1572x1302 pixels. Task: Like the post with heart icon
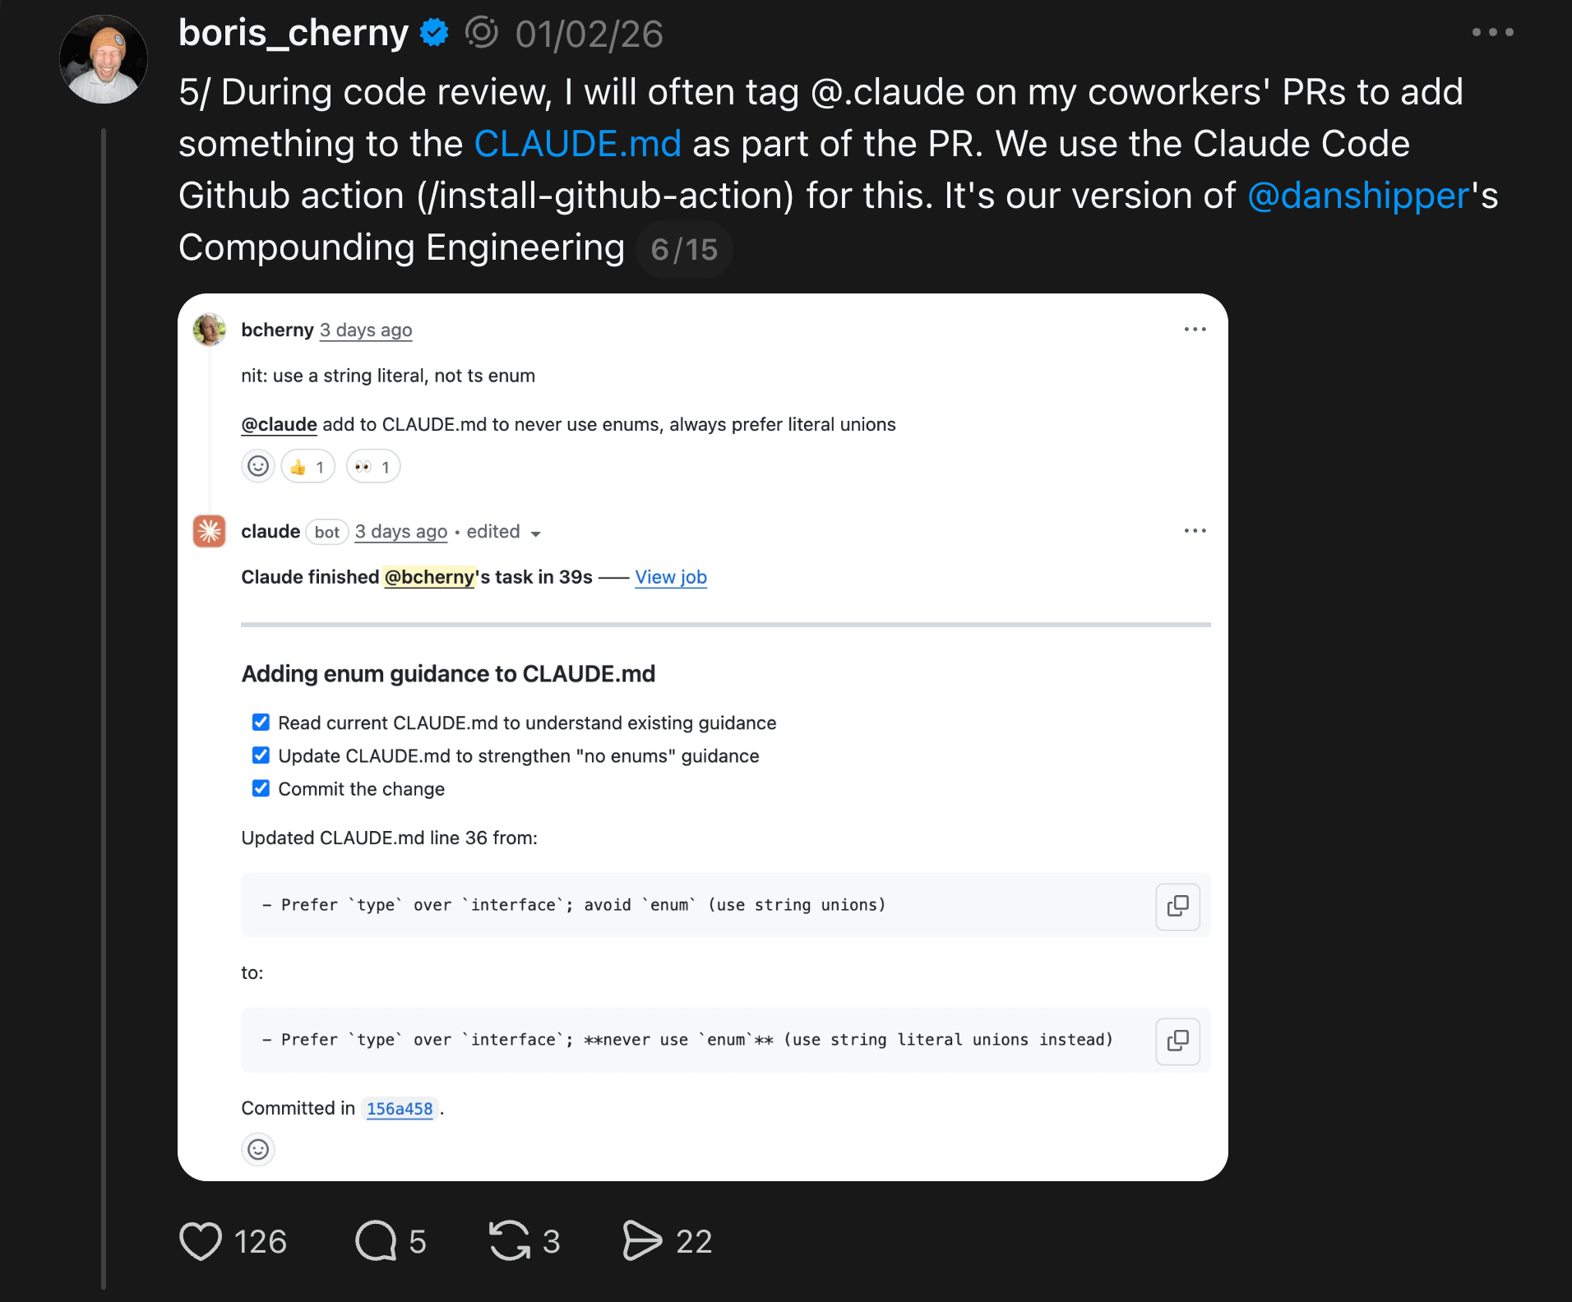click(x=201, y=1241)
